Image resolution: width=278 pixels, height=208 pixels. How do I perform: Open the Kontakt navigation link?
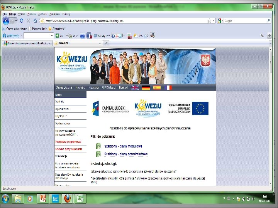click(123, 87)
